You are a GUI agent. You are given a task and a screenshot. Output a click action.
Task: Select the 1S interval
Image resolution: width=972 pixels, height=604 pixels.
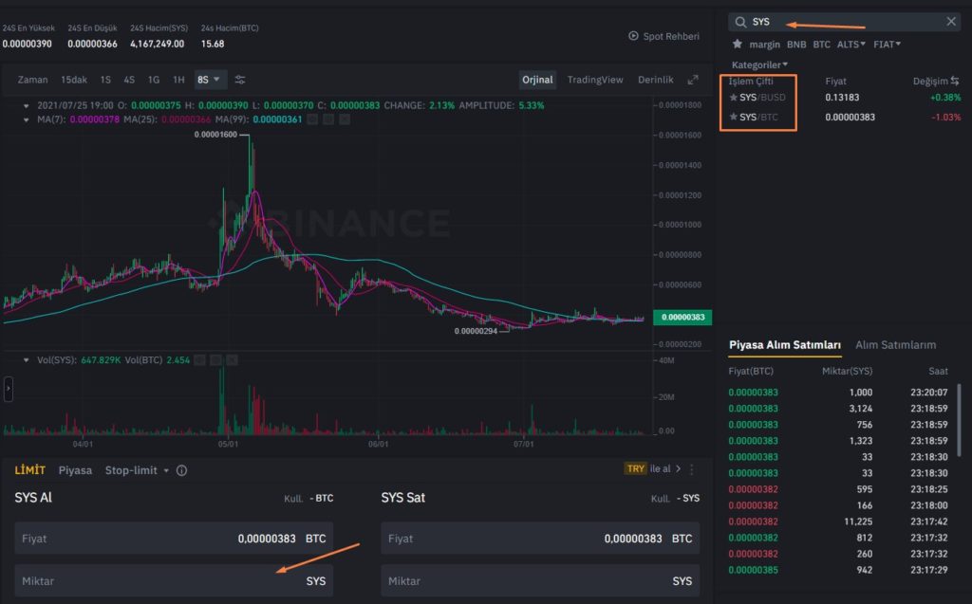point(105,80)
